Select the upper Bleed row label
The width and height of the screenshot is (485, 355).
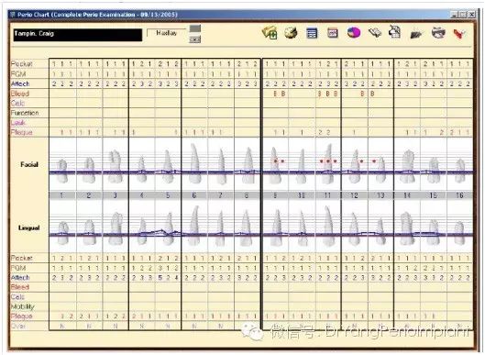point(20,94)
